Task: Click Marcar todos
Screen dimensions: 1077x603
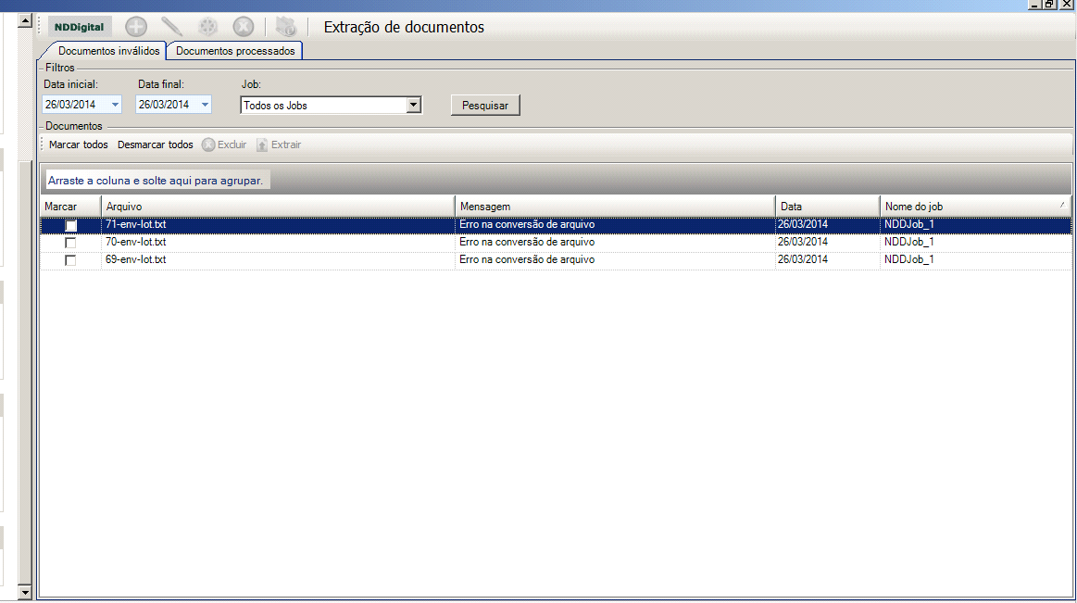Action: (79, 144)
